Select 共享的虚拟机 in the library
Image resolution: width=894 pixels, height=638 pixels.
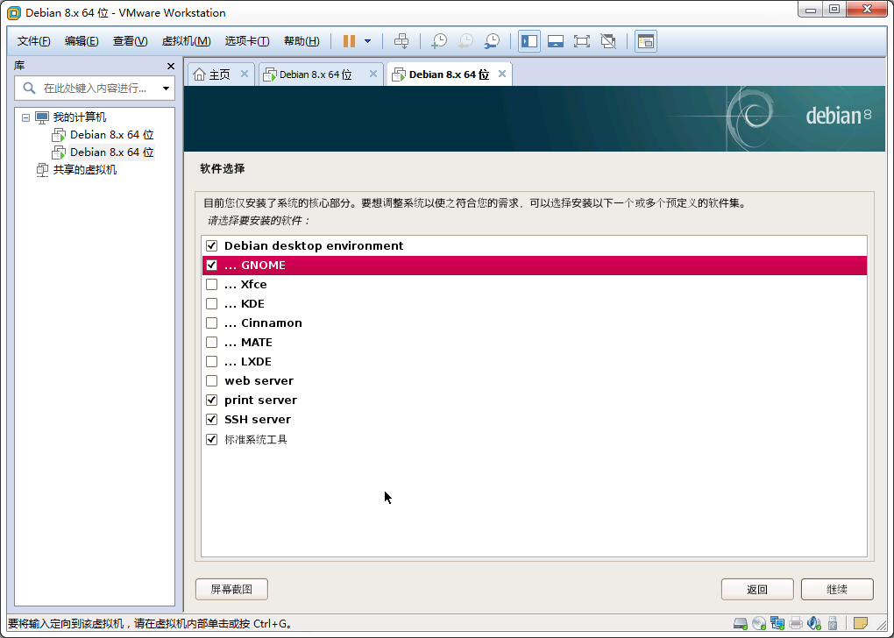pyautogui.click(x=84, y=170)
